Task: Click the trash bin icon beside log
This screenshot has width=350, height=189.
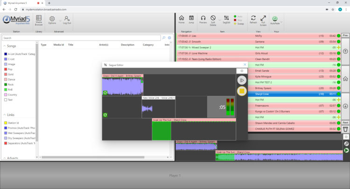Action: pos(345,129)
